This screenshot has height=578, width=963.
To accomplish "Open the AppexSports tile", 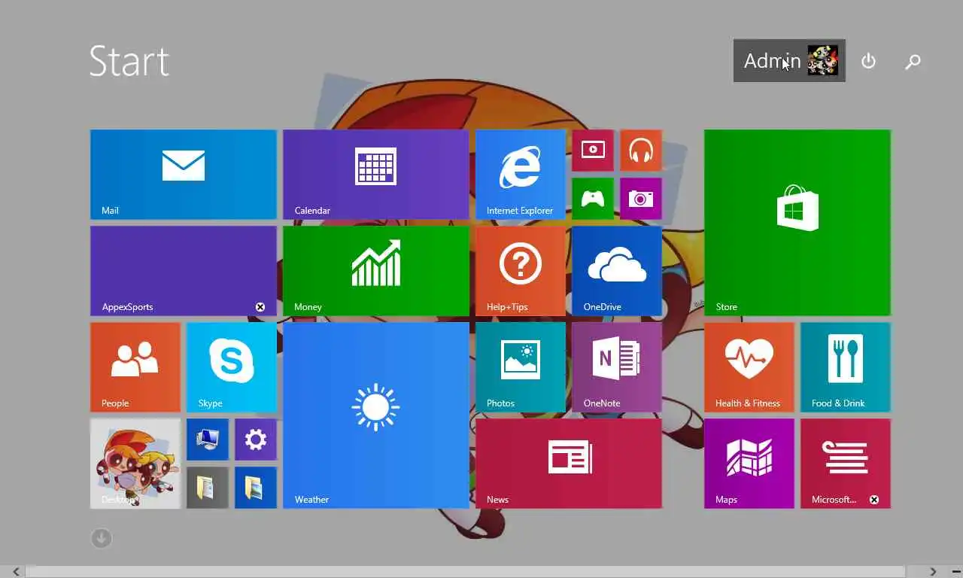I will point(184,271).
